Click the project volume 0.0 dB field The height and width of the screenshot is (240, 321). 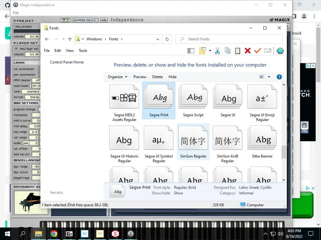tap(32, 37)
